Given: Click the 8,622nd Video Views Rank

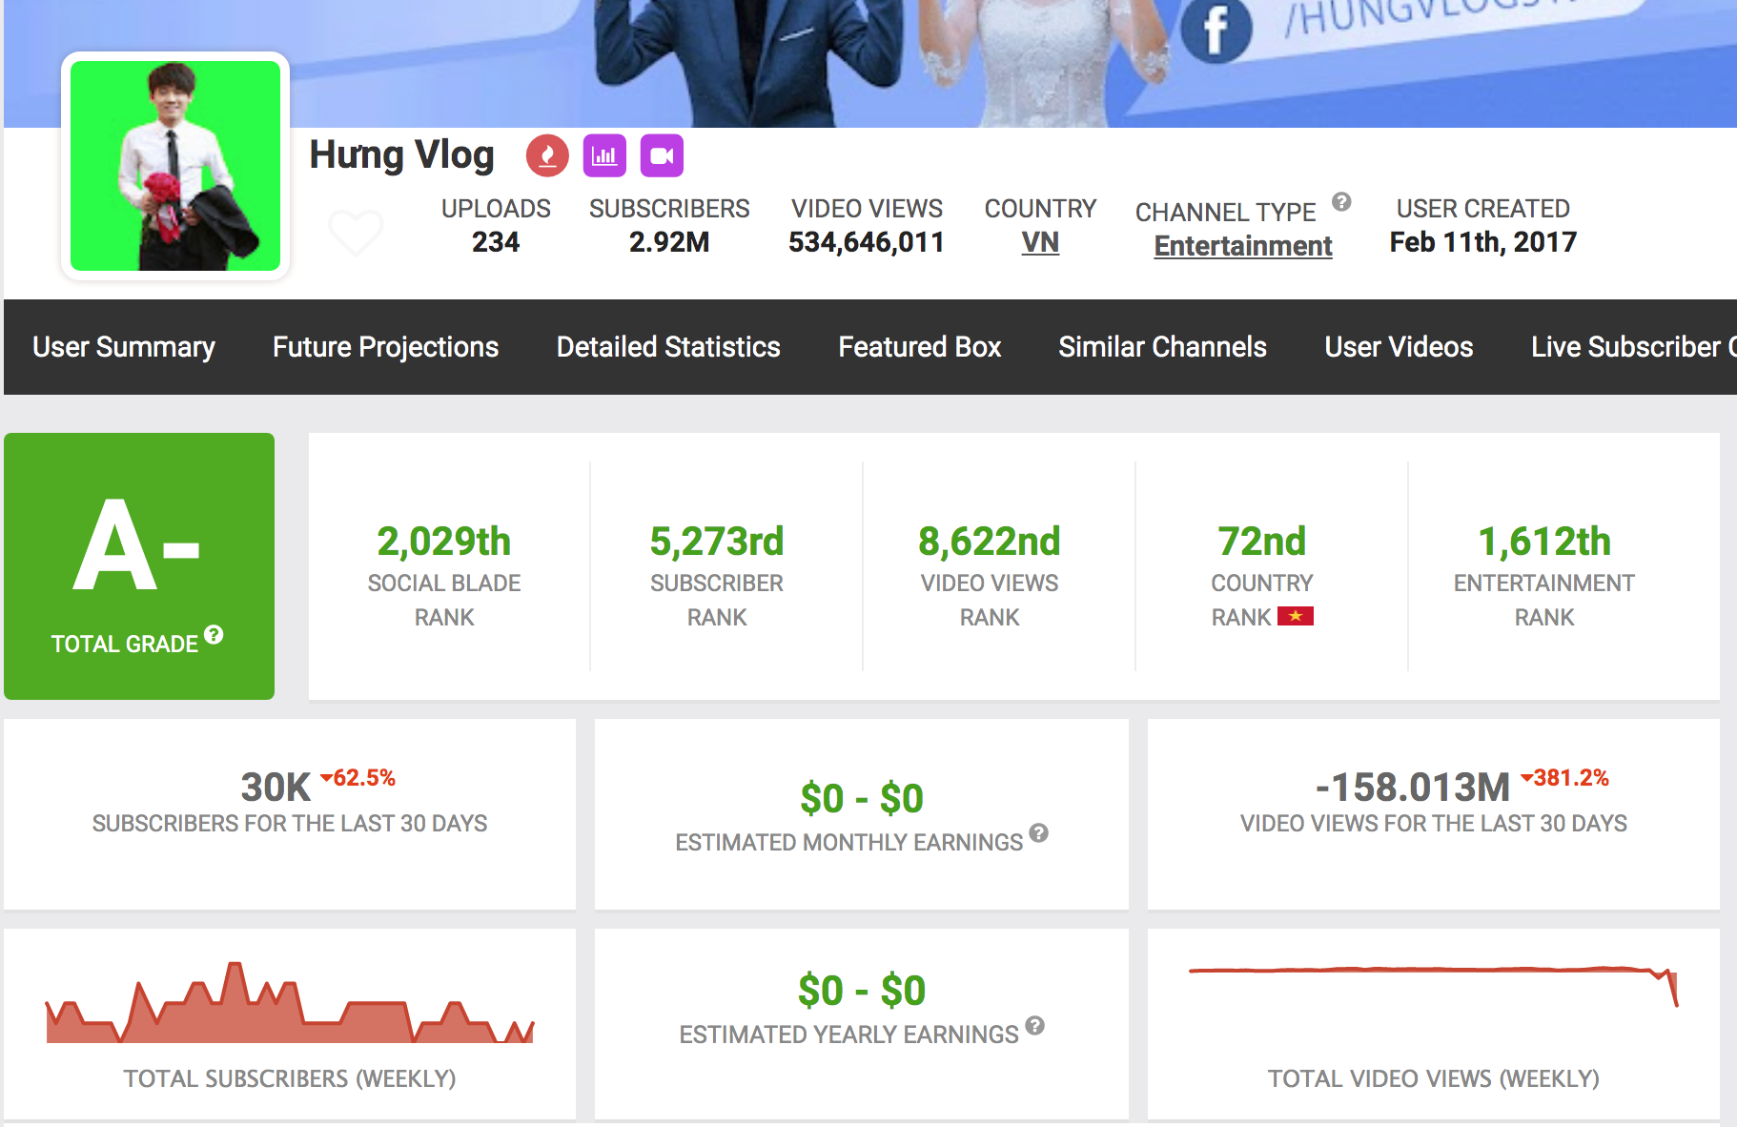Looking at the screenshot, I should (990, 542).
